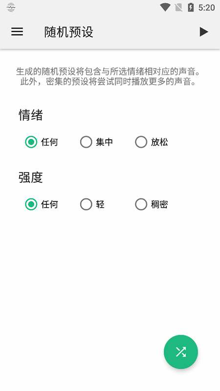220x391 pixels.
Task: Tap the play button in toolbar
Action: (x=204, y=32)
